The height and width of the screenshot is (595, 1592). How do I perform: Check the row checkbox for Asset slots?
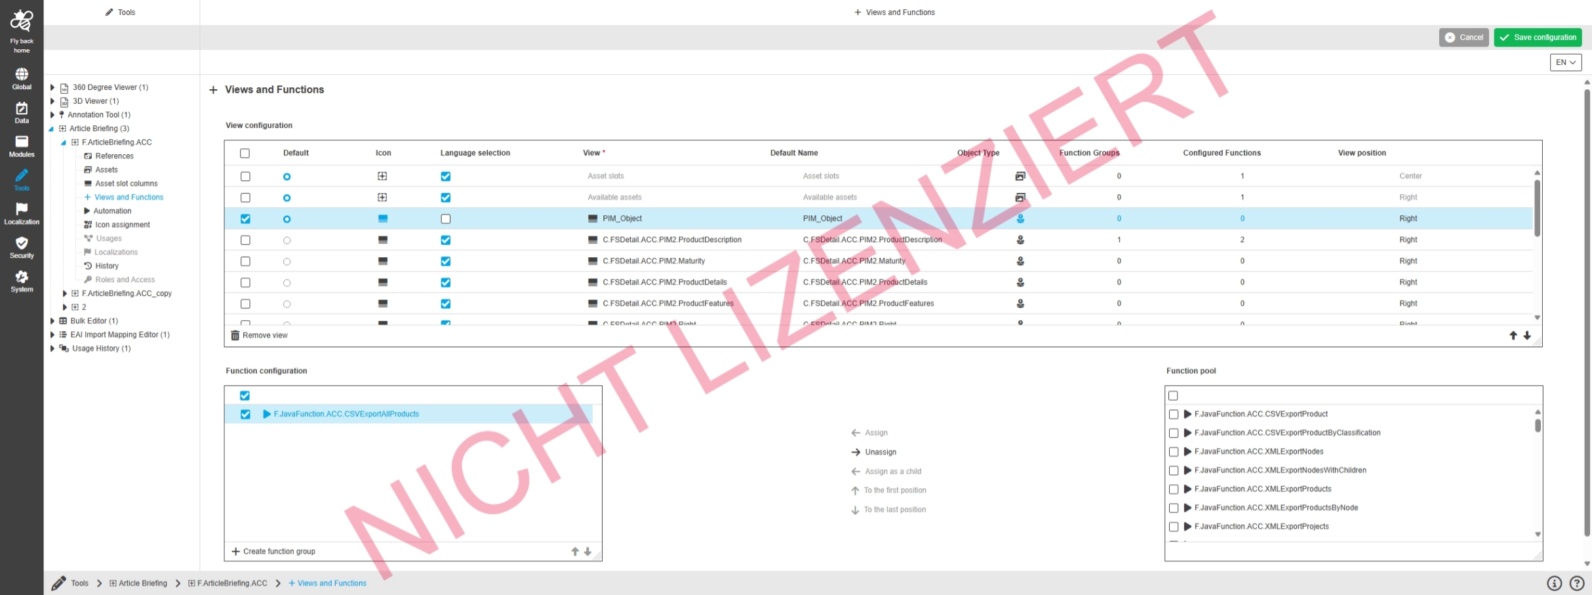click(x=245, y=176)
